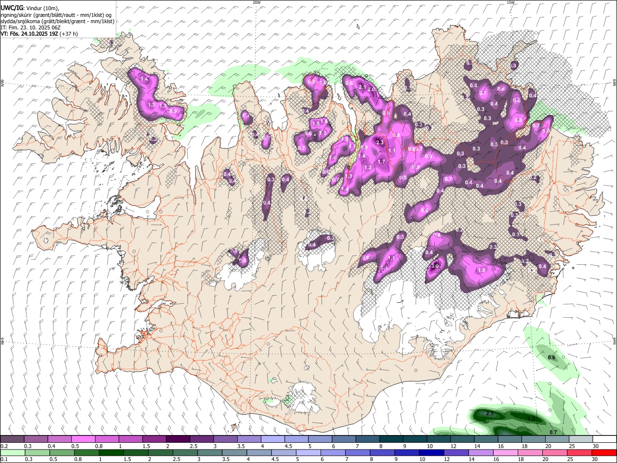The width and height of the screenshot is (617, 463).
Task: Pick the pale green 0.1–0.3 rain legend swatch
Action: [x=12, y=452]
